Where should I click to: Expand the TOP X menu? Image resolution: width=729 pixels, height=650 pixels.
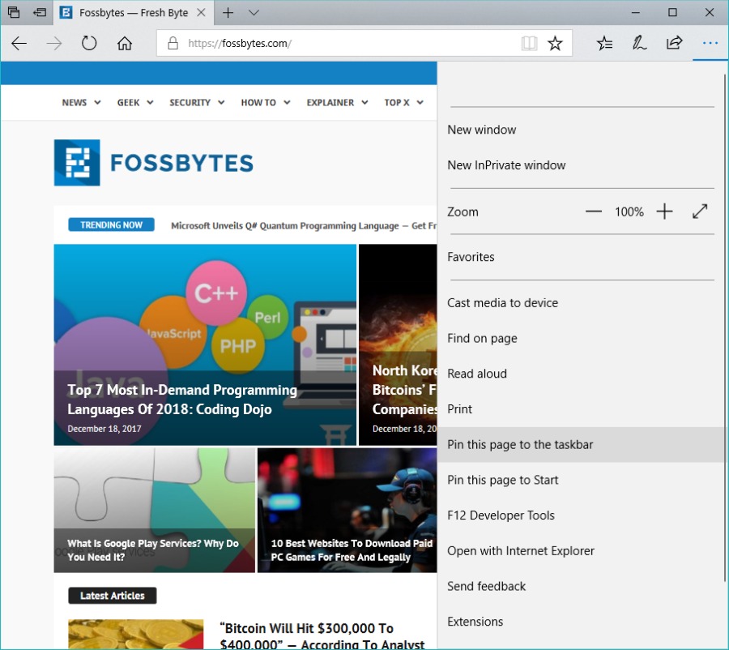tap(403, 102)
